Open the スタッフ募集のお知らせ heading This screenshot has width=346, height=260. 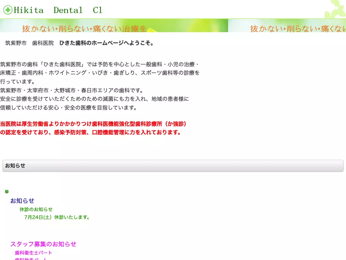coord(43,244)
